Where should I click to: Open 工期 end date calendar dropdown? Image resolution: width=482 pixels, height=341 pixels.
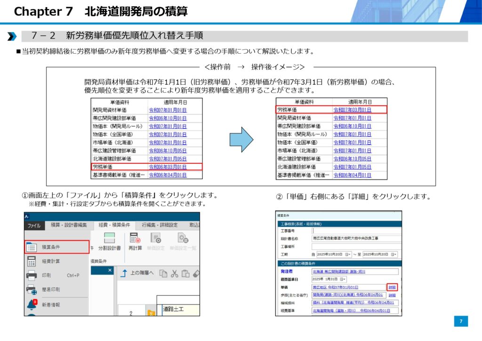click(x=394, y=254)
